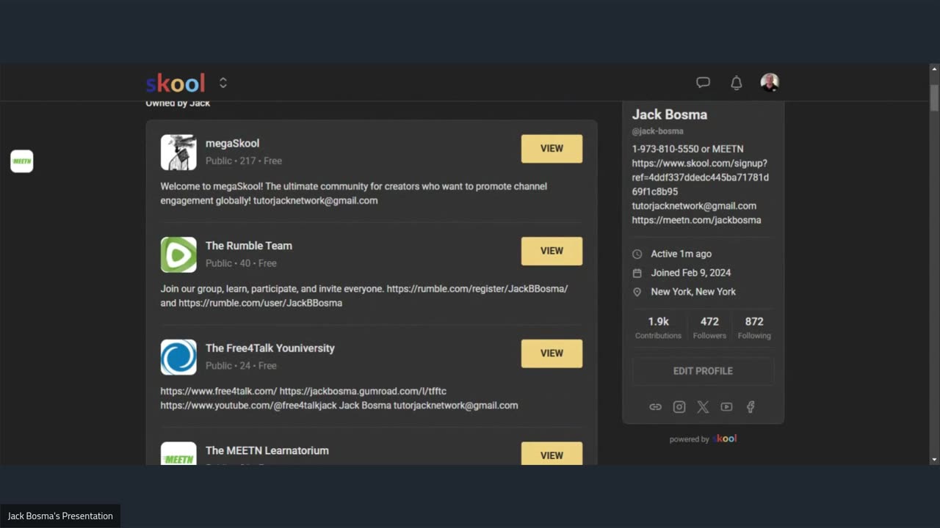This screenshot has width=940, height=528.
Task: Open the Instagram profile icon
Action: (679, 407)
